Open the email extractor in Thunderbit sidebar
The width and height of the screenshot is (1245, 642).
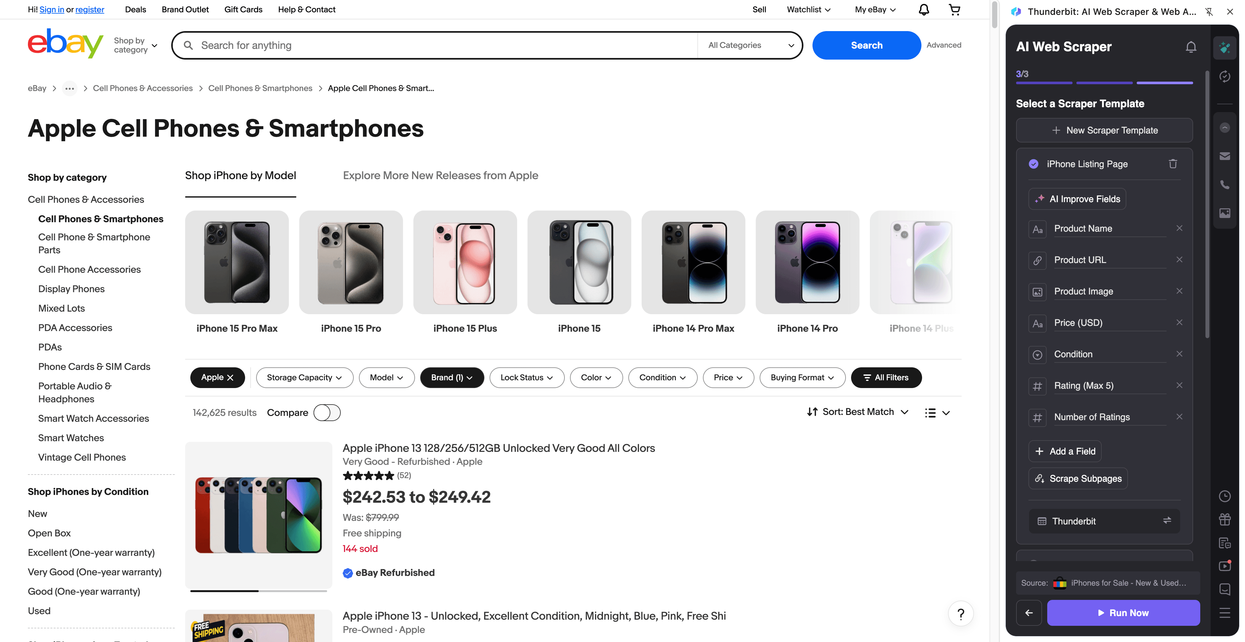click(1225, 156)
